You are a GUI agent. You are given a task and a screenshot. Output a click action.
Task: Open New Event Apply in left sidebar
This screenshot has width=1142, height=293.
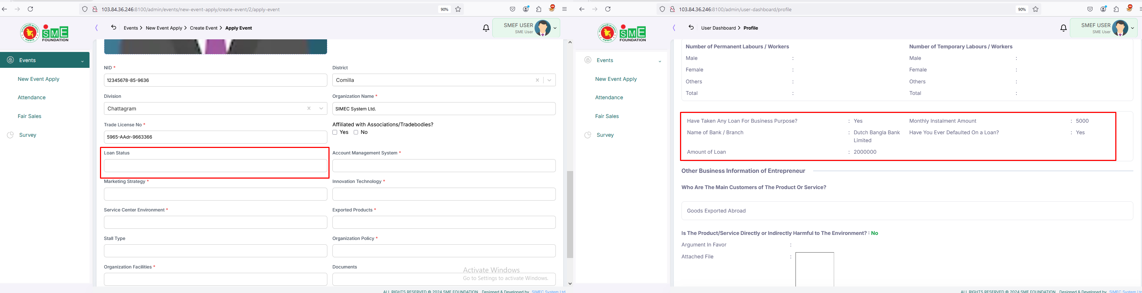point(39,79)
